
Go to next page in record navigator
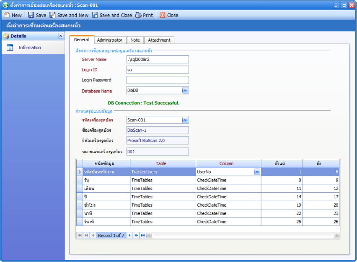click(136, 235)
